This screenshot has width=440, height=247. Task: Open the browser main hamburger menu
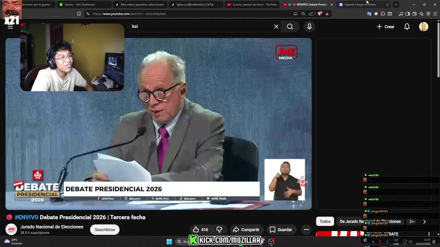pos(435,14)
